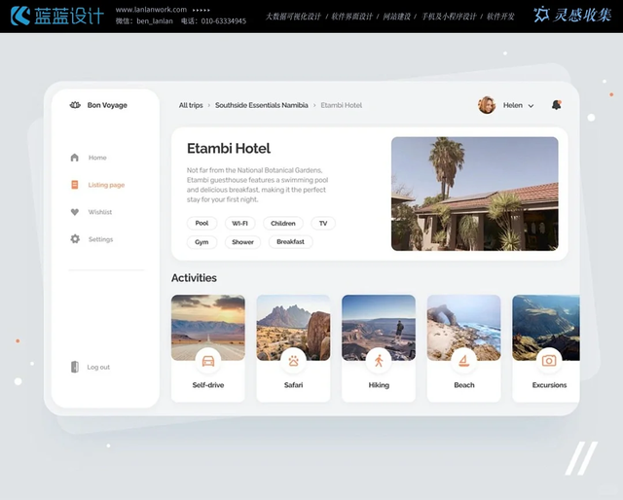Click the hotel description paragraph
The image size is (623, 500).
click(x=257, y=185)
